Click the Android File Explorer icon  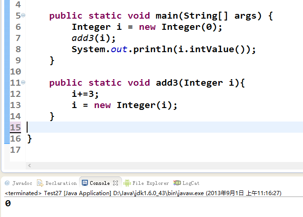pyautogui.click(x=127, y=183)
